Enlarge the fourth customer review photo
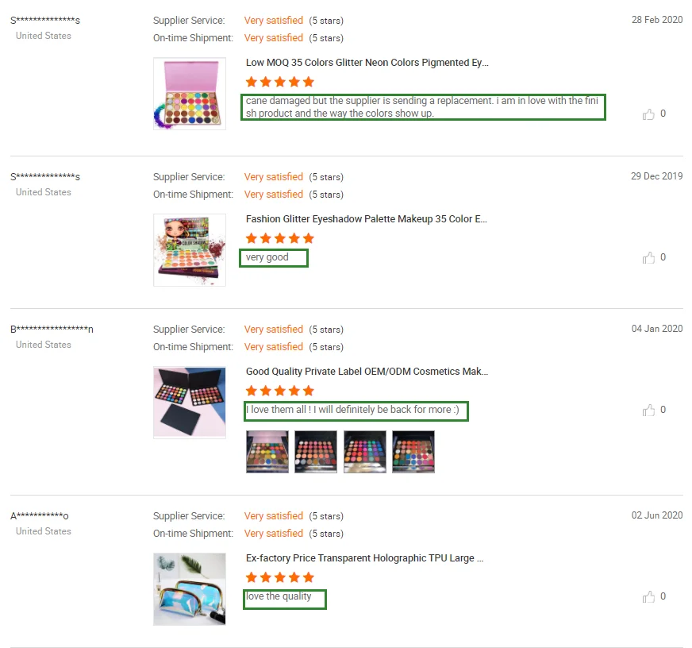 (413, 452)
